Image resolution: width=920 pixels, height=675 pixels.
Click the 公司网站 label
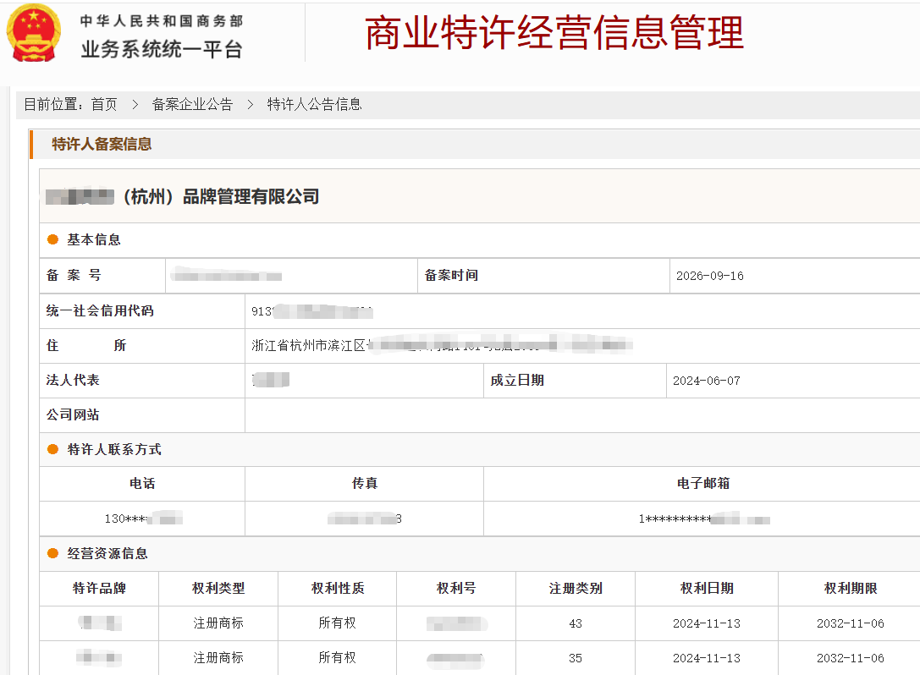tap(73, 414)
